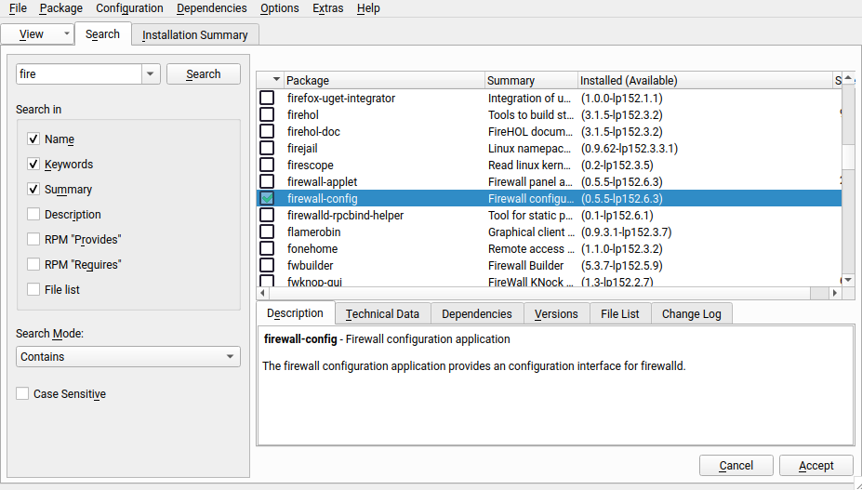Uncheck the Summary search option
The height and width of the screenshot is (490, 862).
(x=33, y=189)
